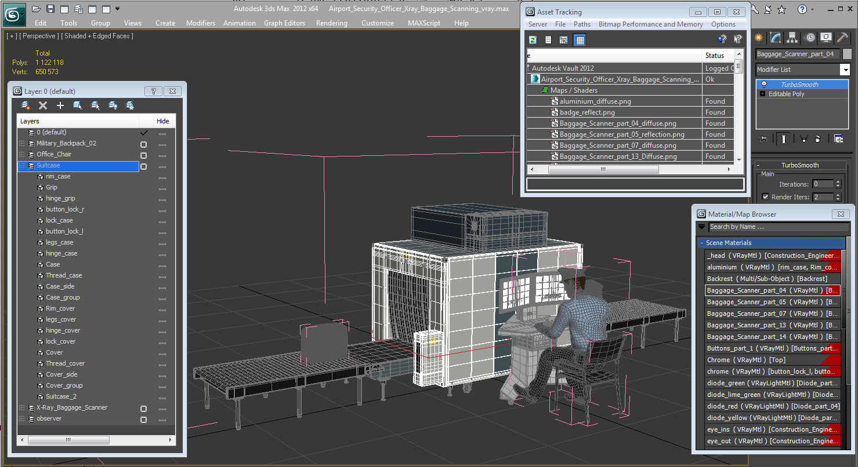The width and height of the screenshot is (858, 467).
Task: Click Select Highlighted Objects and Layers icon
Action: point(78,105)
